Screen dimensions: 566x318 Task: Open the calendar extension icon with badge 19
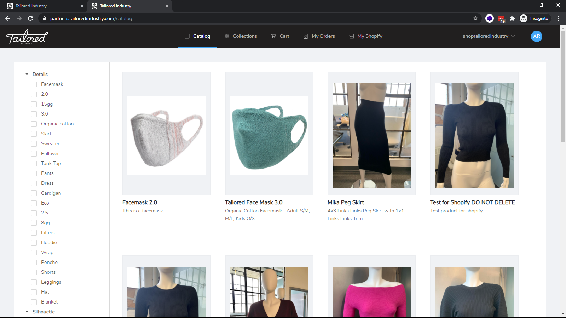(501, 19)
